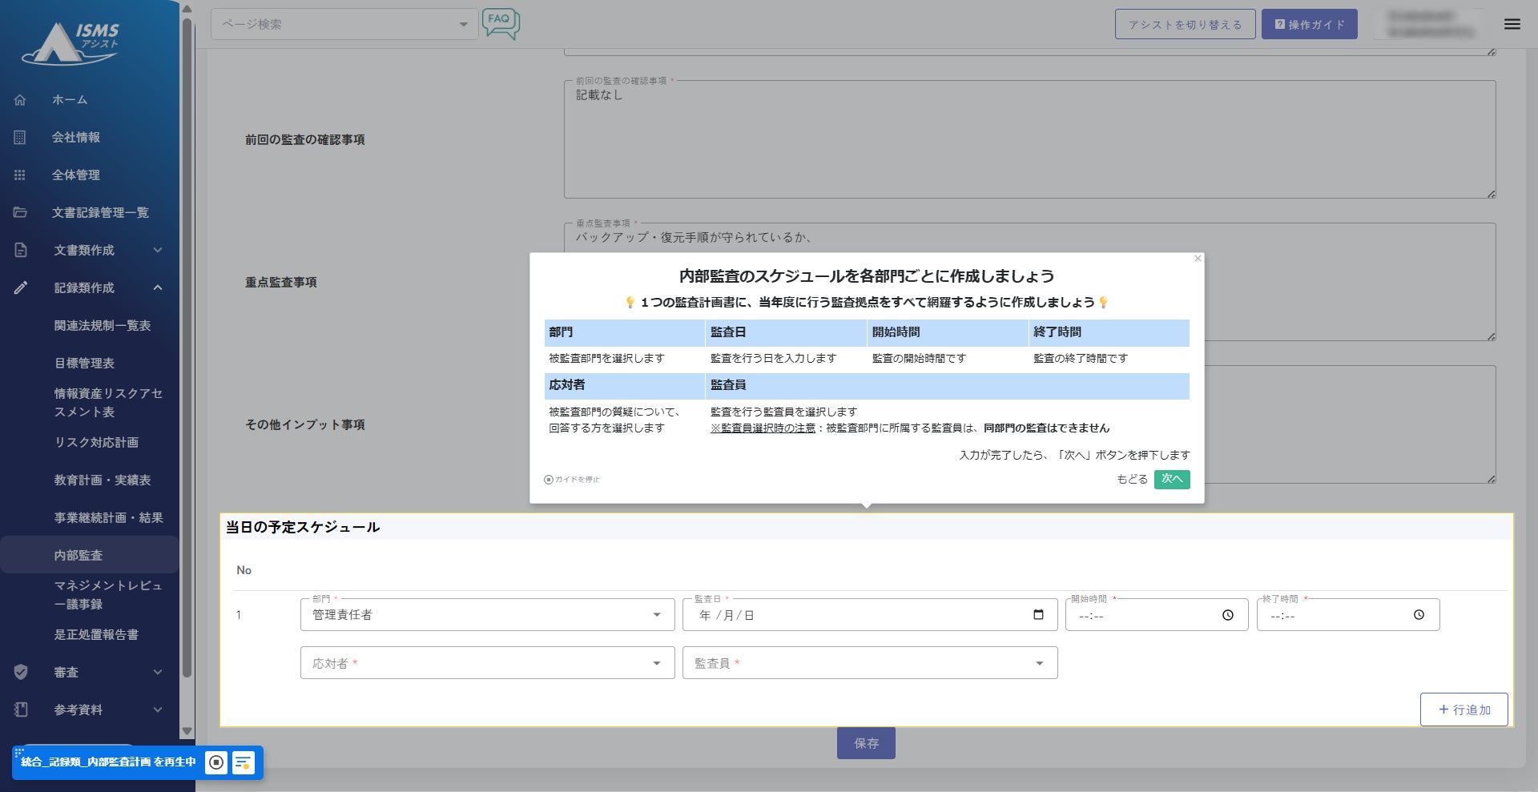
Task: Stop the guide via ガイドを停止
Action: pos(572,480)
